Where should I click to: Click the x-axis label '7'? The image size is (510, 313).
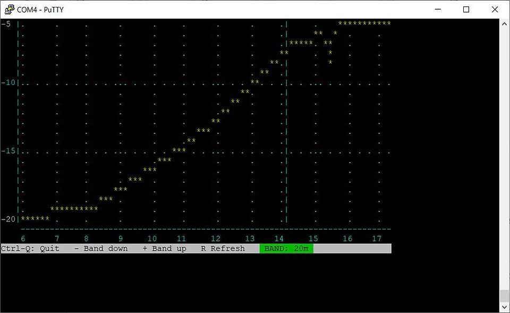(x=57, y=239)
